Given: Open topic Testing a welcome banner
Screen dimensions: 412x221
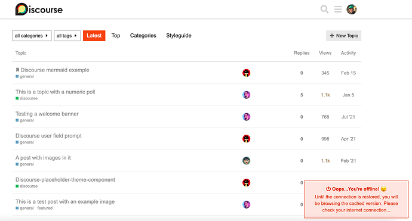Looking at the screenshot, I should [x=47, y=114].
